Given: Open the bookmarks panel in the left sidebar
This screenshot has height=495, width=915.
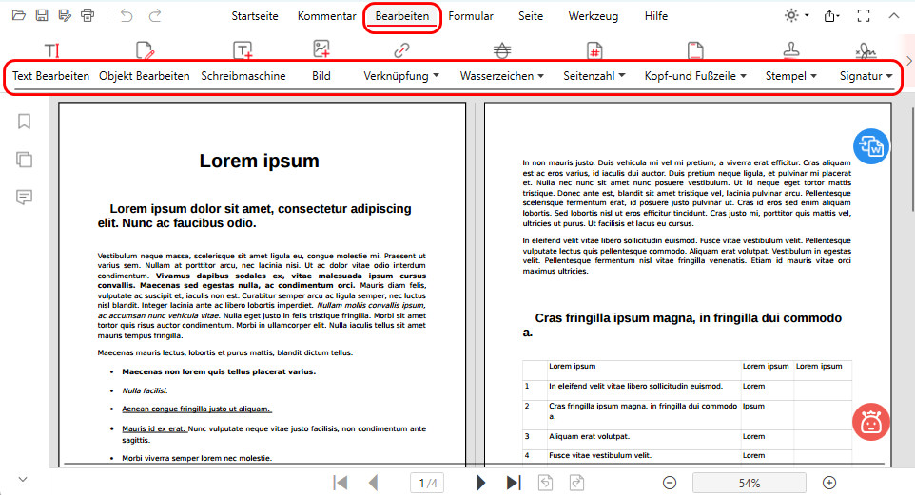Looking at the screenshot, I should (25, 122).
